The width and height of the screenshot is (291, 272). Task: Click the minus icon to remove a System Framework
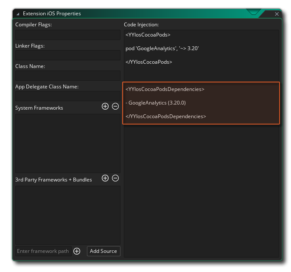pyautogui.click(x=115, y=106)
